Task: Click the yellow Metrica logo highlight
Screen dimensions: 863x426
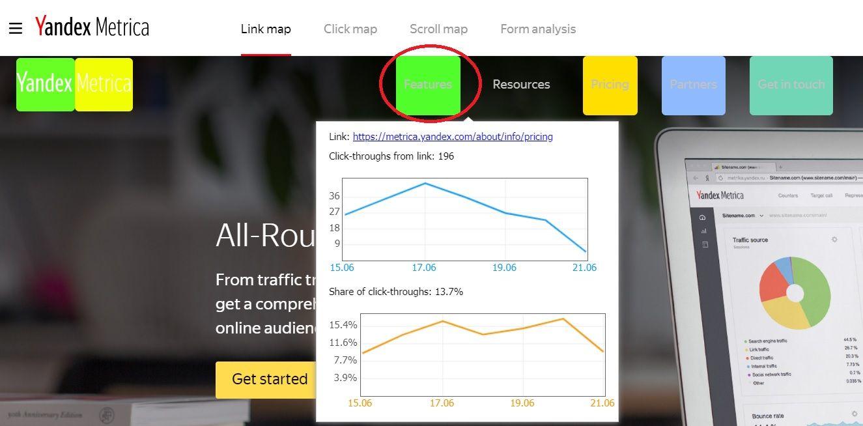Action: 104,84
